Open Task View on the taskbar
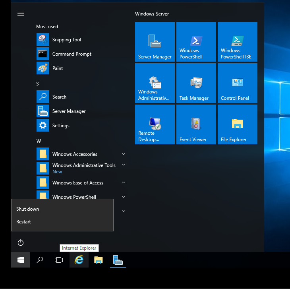The width and height of the screenshot is (290, 289). pyautogui.click(x=59, y=260)
